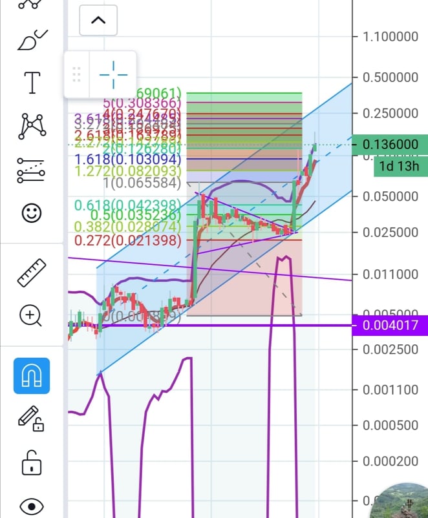
Task: Disable the blue magnet mode
Action: [32, 375]
